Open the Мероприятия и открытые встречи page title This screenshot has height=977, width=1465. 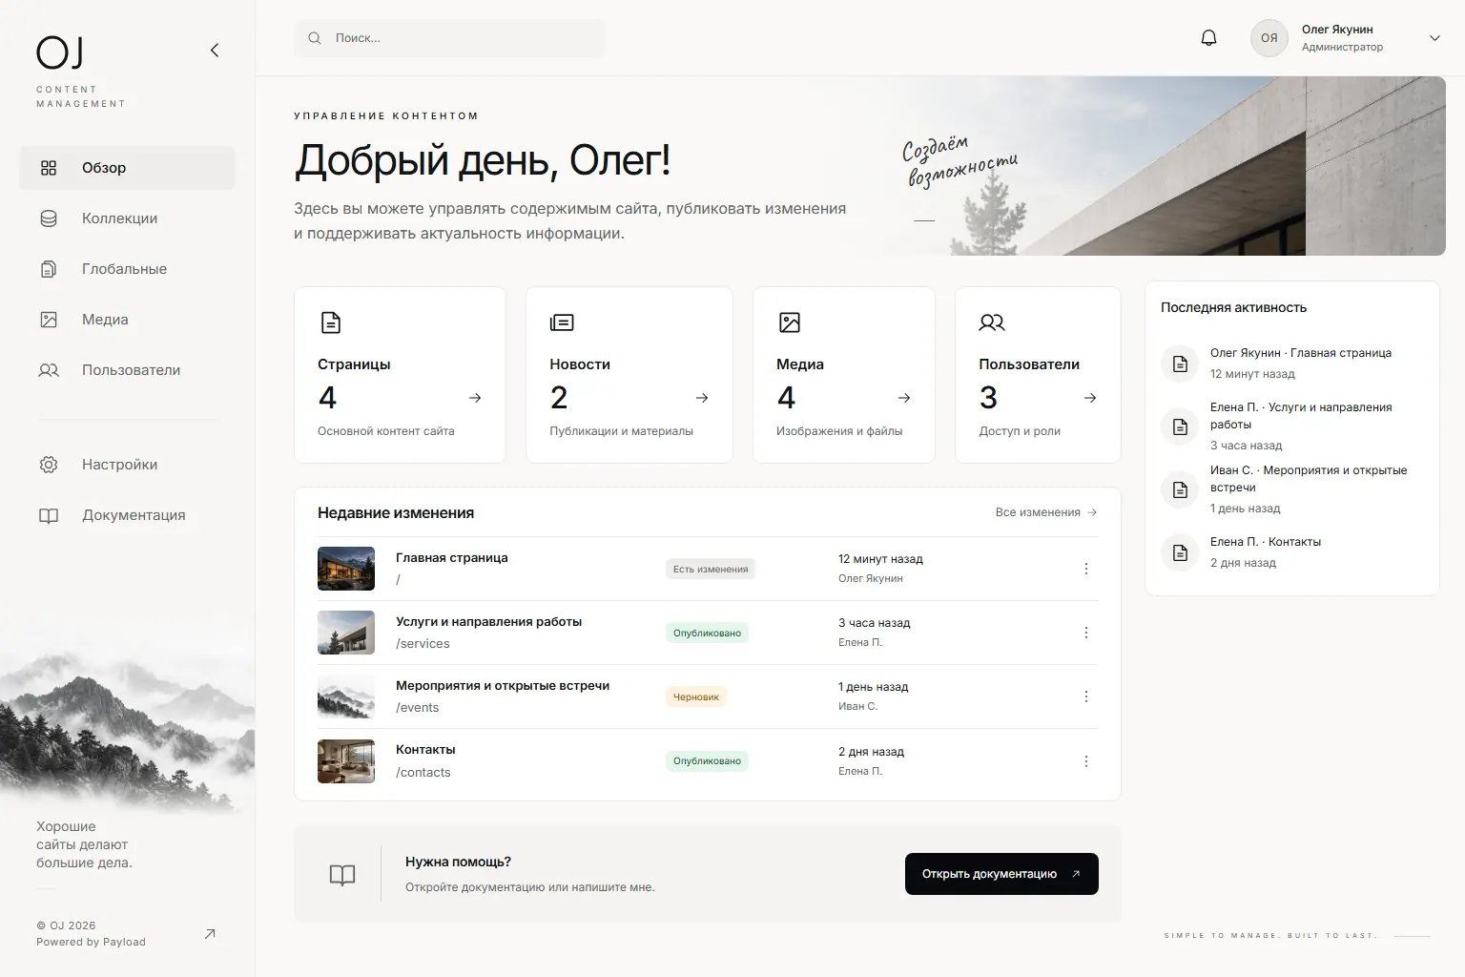(503, 686)
